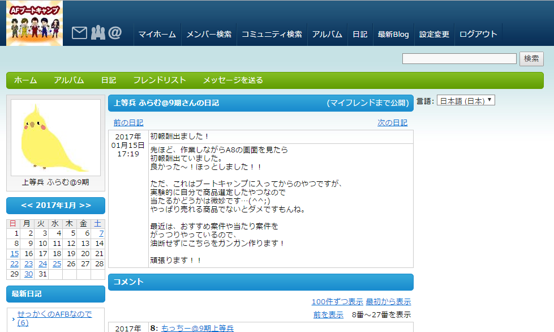Select コミュニティ検索 menu item

pos(272,34)
